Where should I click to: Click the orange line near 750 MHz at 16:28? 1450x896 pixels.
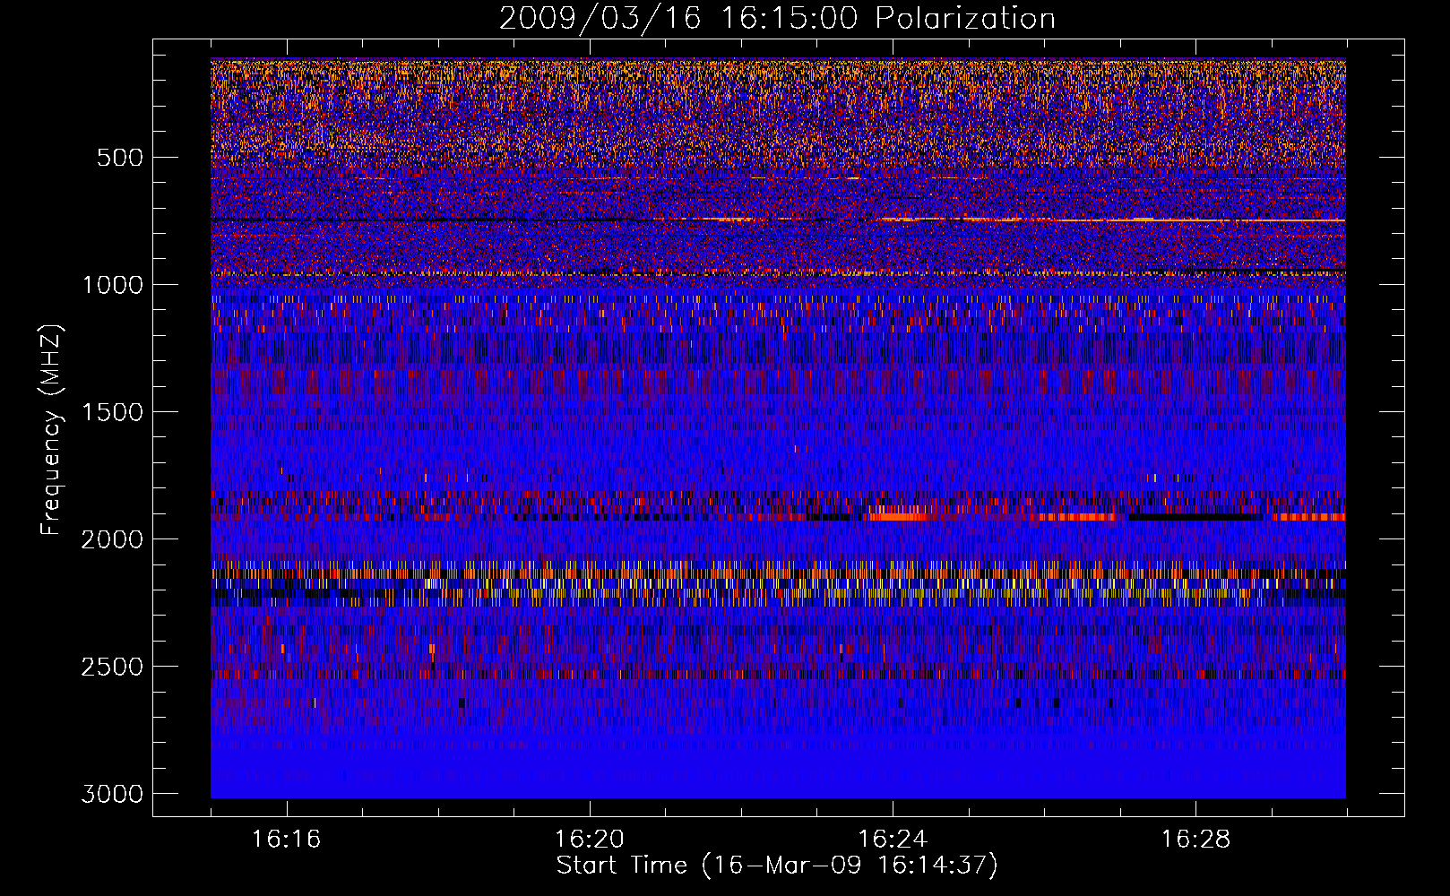(1195, 220)
